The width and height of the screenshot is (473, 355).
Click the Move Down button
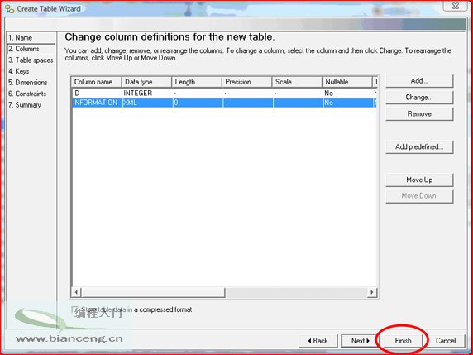419,196
